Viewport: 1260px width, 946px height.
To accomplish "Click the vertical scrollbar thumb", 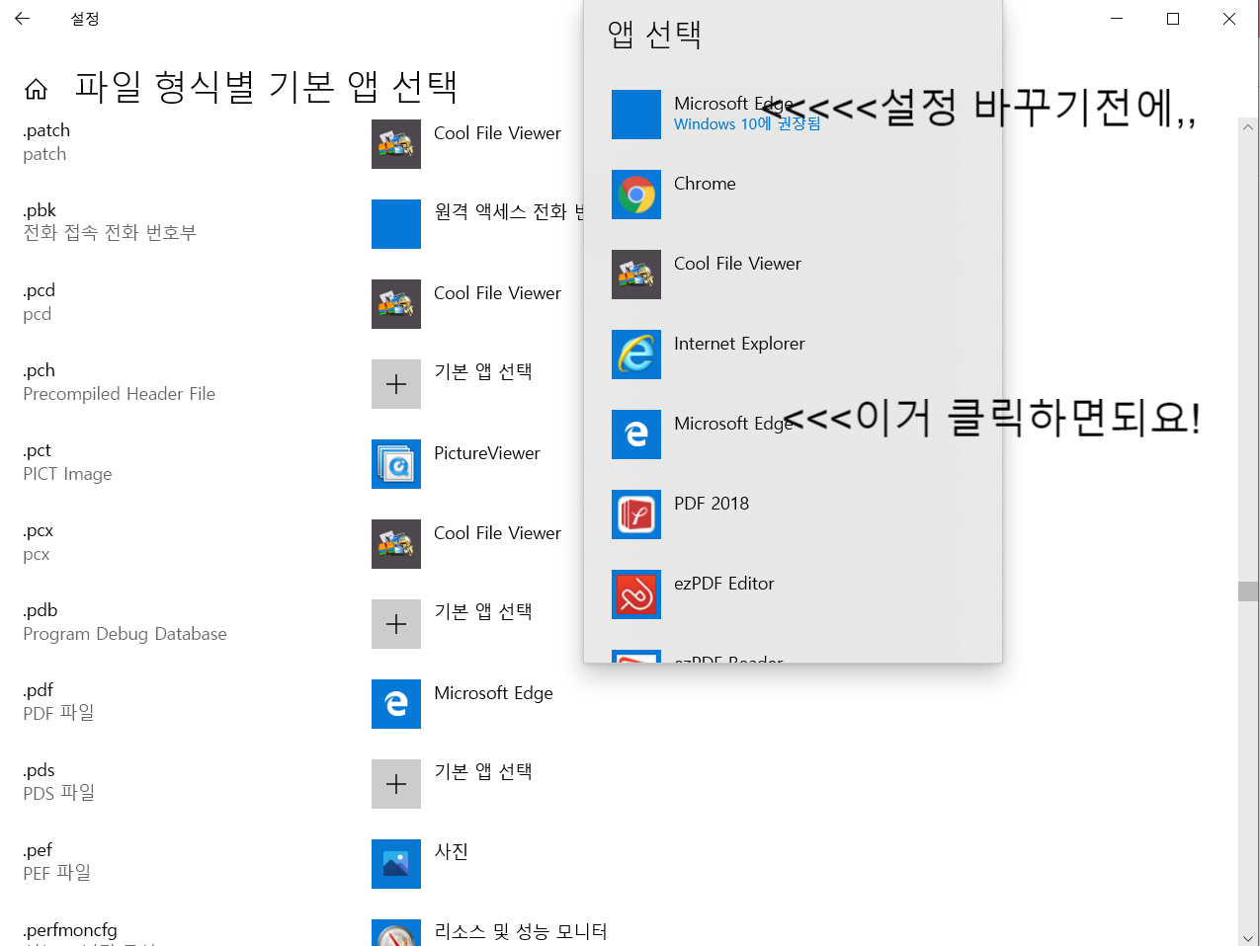I will coord(1248,591).
